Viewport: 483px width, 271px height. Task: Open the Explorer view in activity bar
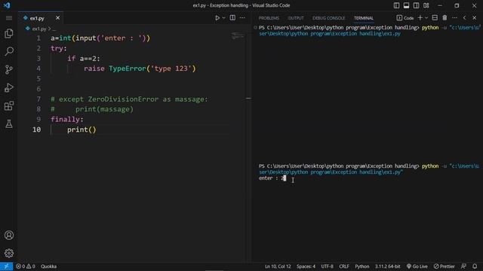click(x=9, y=33)
